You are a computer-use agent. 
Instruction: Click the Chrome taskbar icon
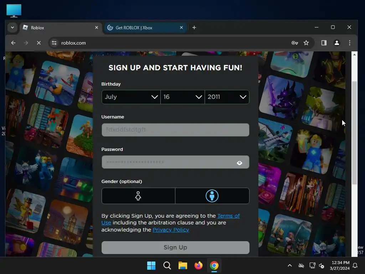(x=214, y=265)
